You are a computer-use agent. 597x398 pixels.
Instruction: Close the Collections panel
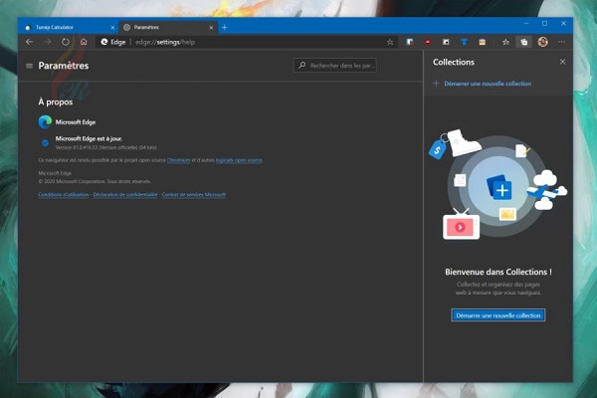562,62
